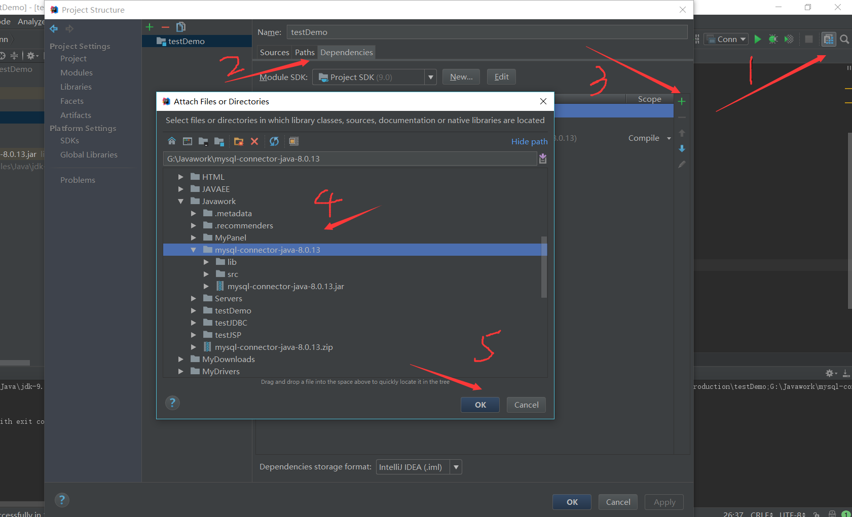
Task: Open dependencies storage format dropdown
Action: (x=456, y=467)
